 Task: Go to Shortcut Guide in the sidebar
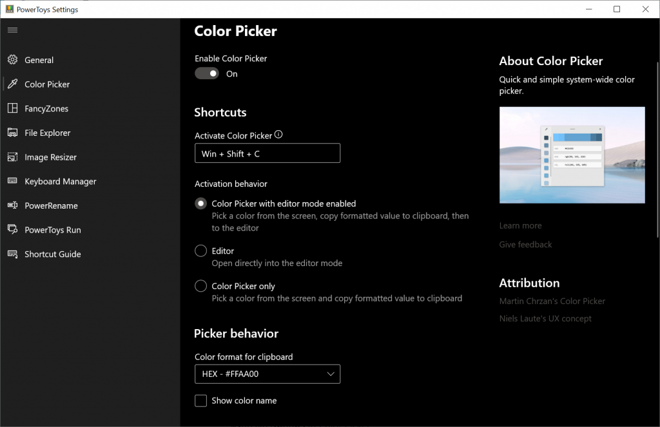[52, 254]
